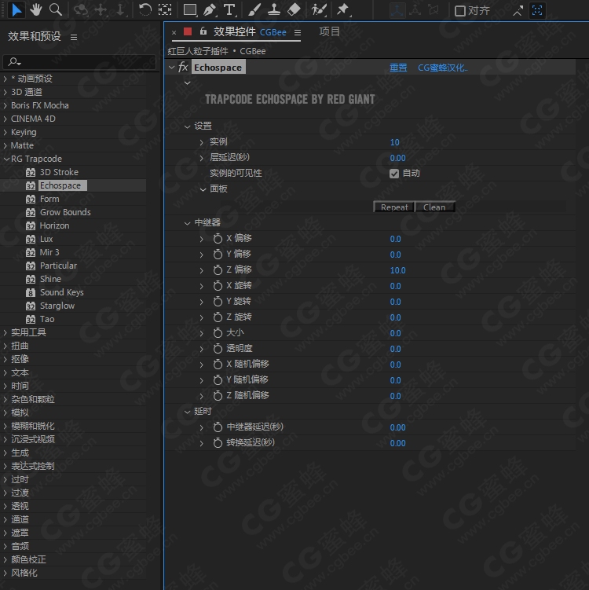589x590 pixels.
Task: Select the Selection arrow tool
Action: (16, 9)
